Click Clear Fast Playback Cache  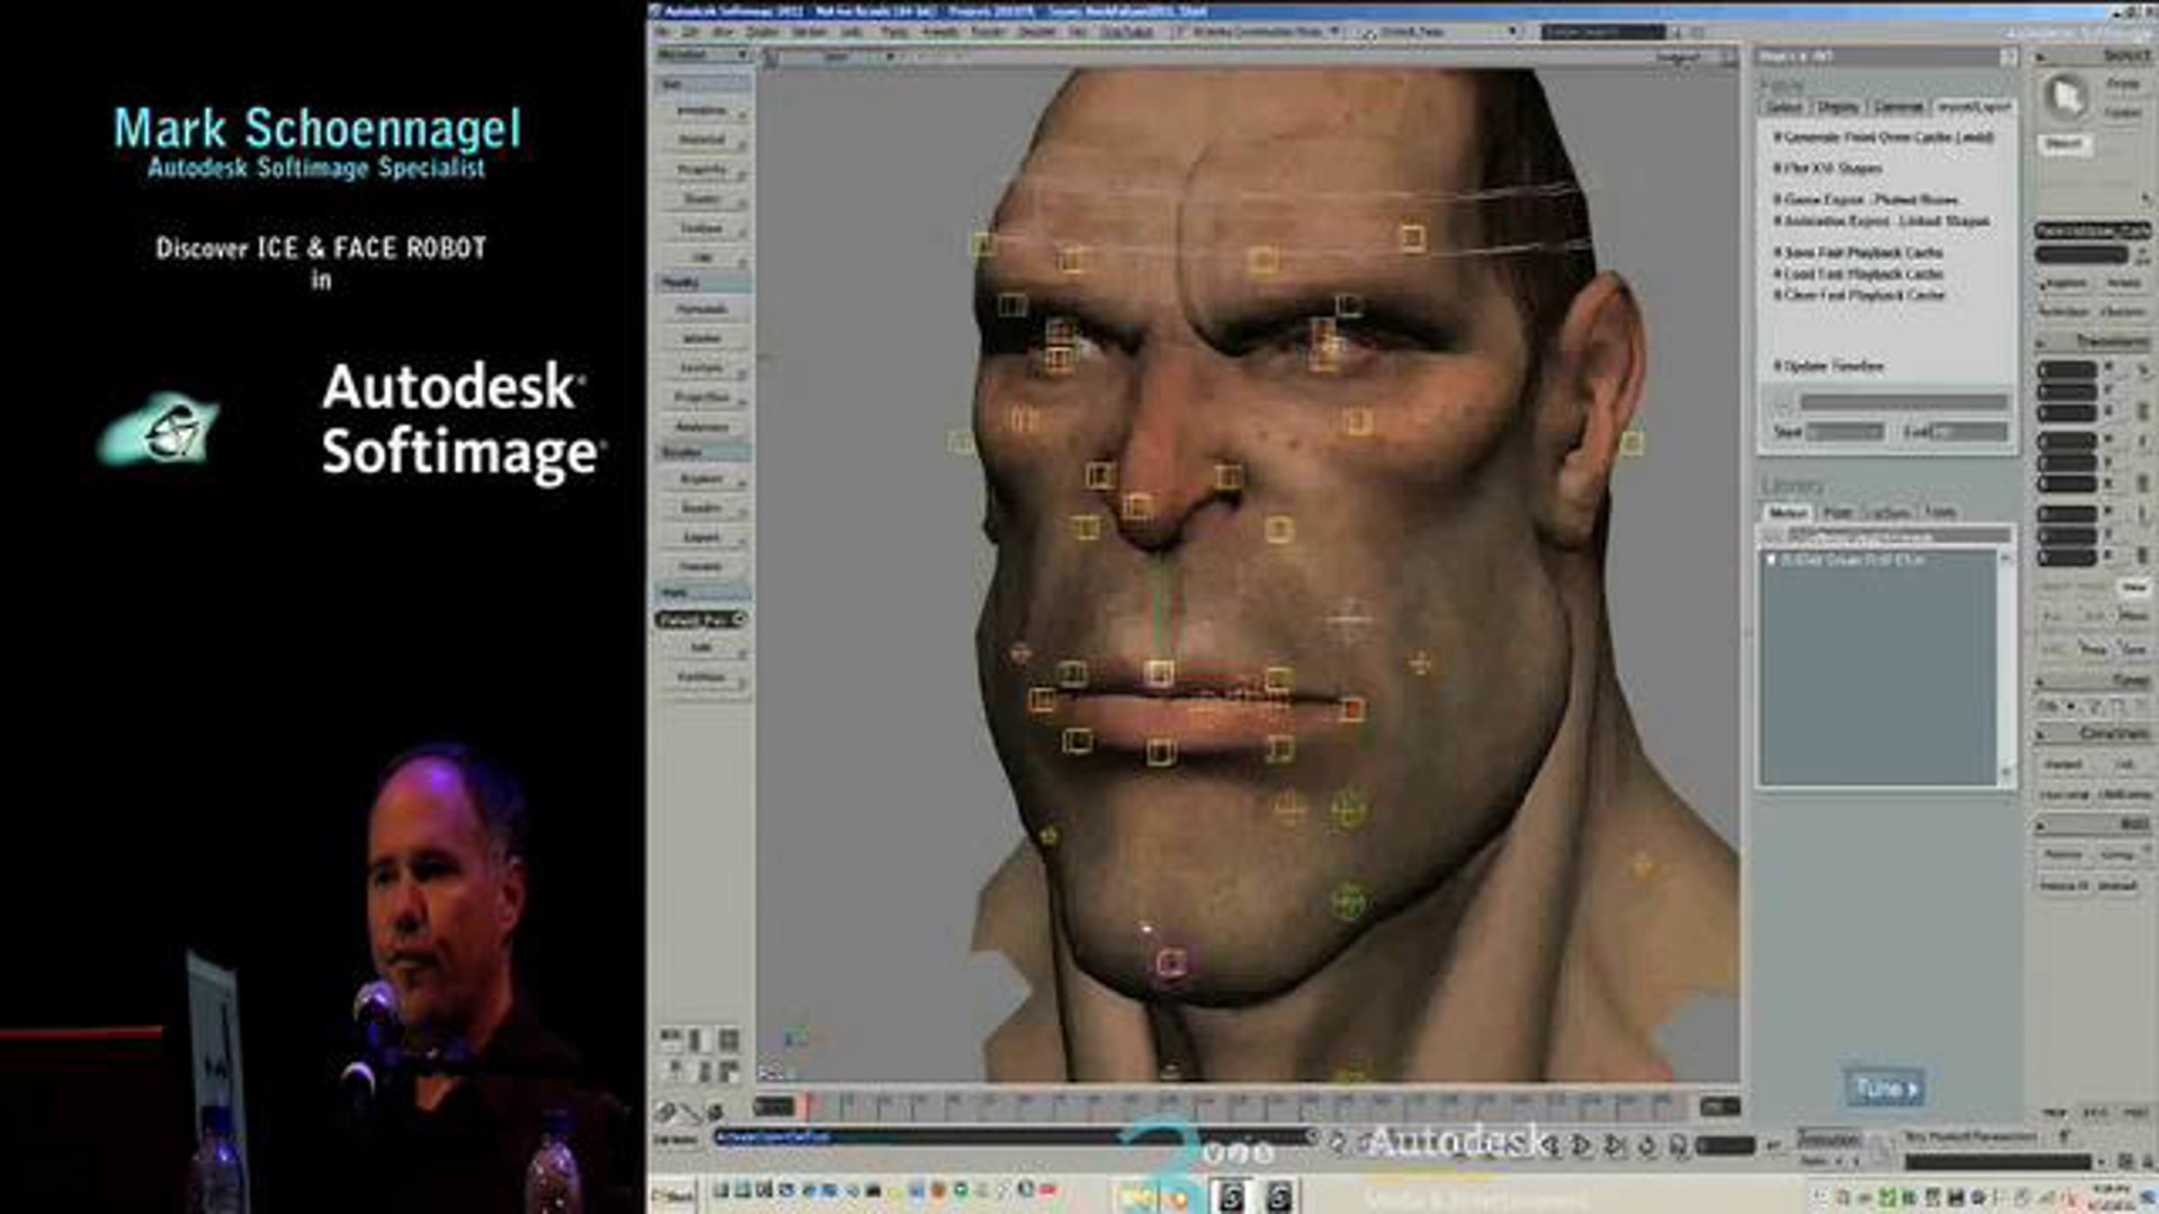pyautogui.click(x=1859, y=295)
